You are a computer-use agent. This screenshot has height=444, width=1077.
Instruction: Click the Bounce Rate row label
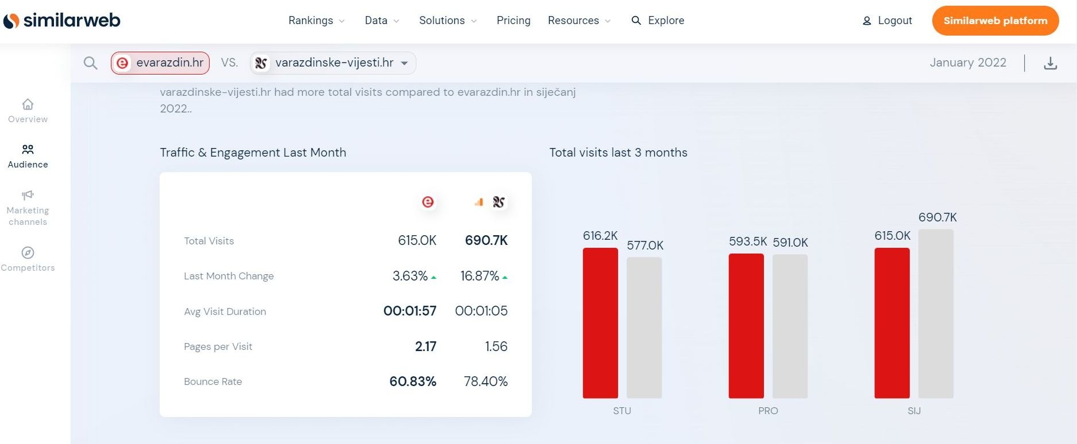coord(213,381)
